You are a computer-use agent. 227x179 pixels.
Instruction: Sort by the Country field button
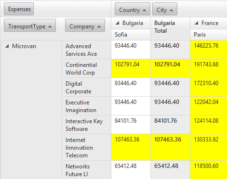133,9
